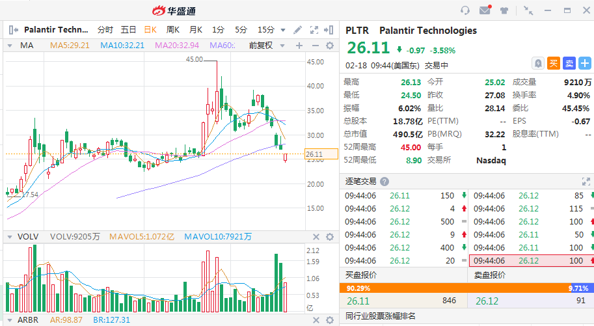This screenshot has height=326, width=594.
Task: Expand chart to fullscreen icon
Action: (314, 29)
